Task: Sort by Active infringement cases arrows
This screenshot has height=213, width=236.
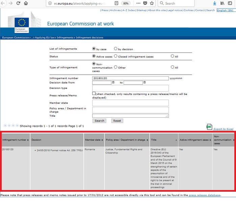Action: click(x=210, y=140)
